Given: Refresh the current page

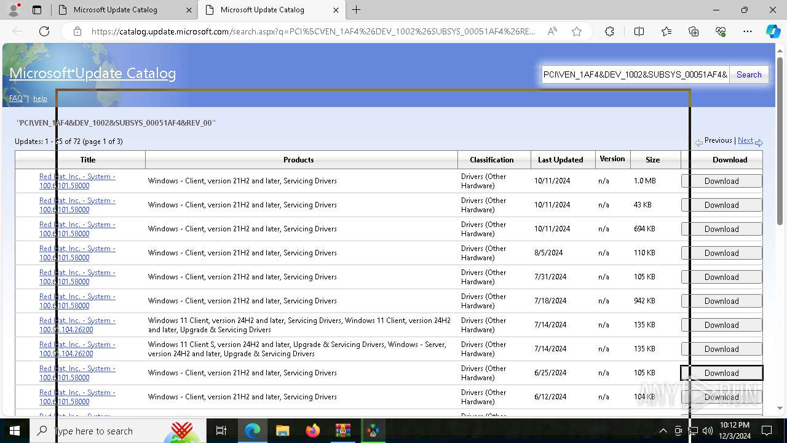Looking at the screenshot, I should pyautogui.click(x=44, y=31).
